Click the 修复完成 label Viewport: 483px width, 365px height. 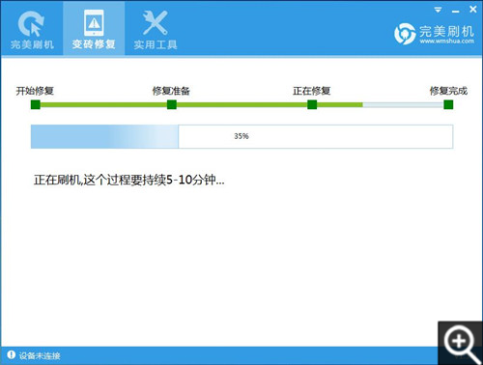tap(448, 91)
